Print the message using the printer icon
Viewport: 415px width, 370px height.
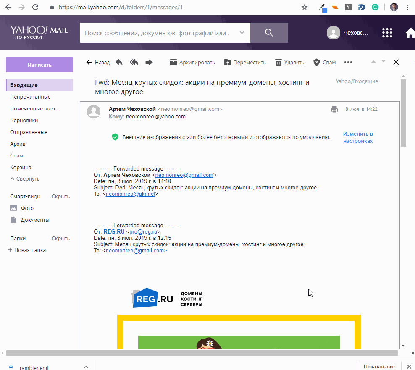click(x=334, y=109)
